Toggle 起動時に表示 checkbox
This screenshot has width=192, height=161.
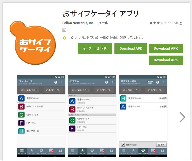point(123,145)
